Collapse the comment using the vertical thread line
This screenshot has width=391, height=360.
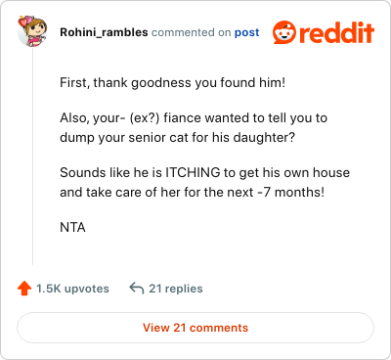pos(32,156)
